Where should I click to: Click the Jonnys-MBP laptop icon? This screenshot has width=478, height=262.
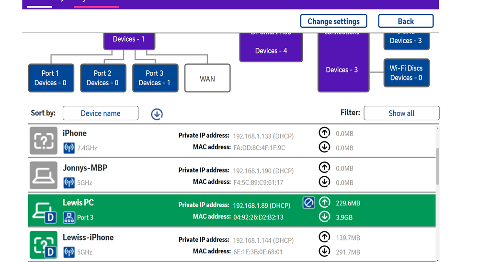tap(43, 175)
